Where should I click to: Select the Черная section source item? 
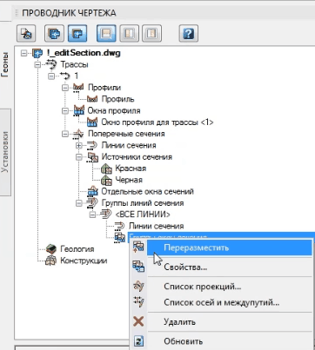(129, 180)
